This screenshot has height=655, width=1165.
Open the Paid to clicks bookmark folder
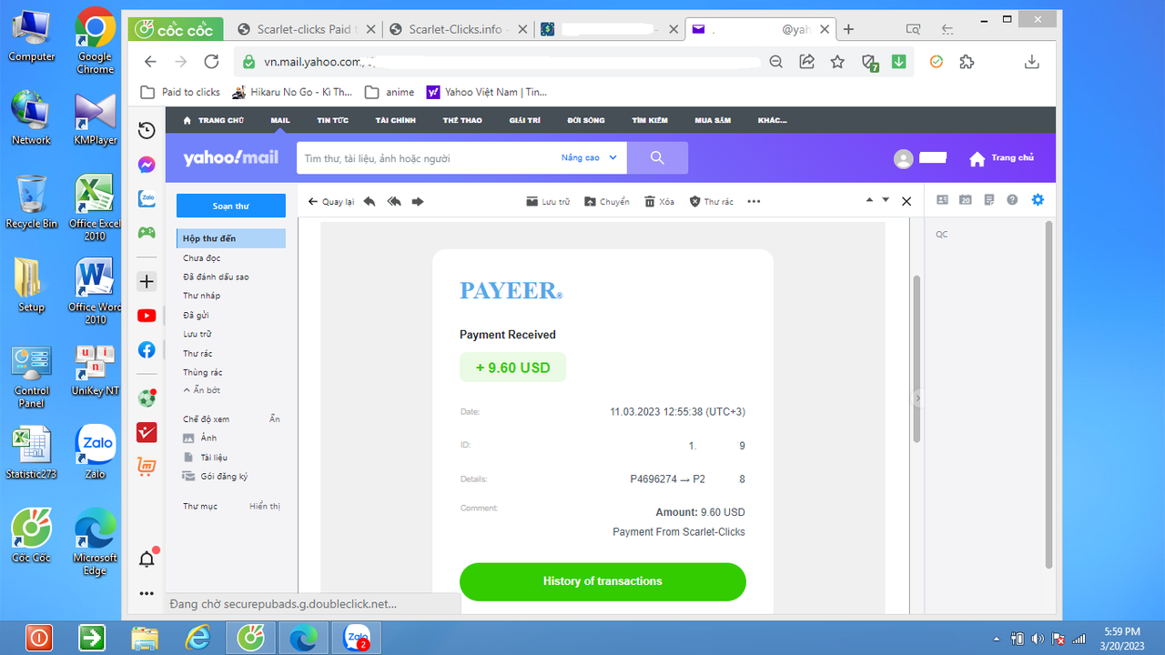click(181, 92)
